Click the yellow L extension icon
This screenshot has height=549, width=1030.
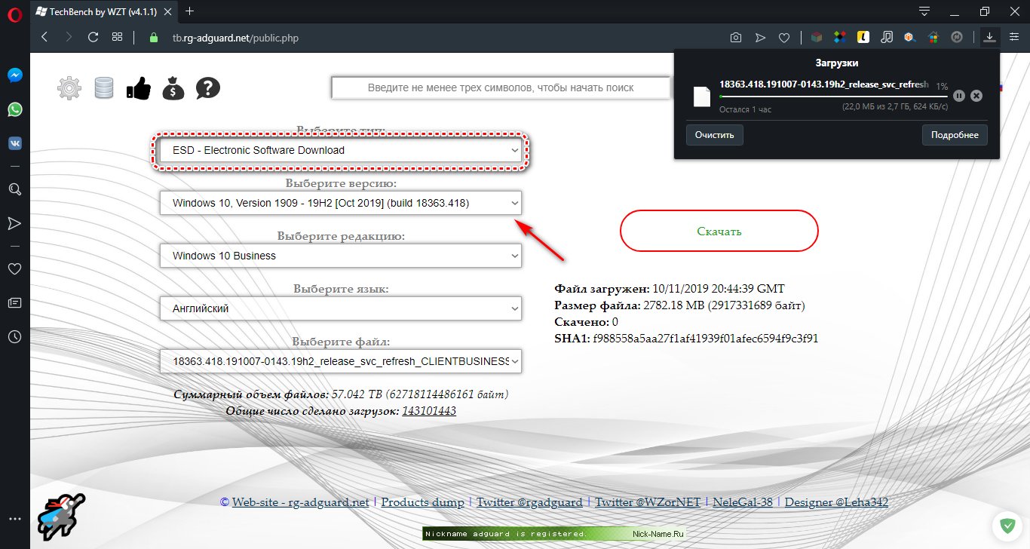click(863, 37)
